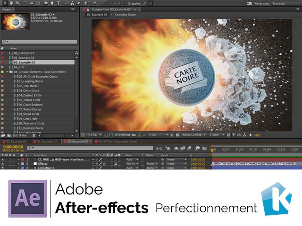Hide the Effects layer with eye icon
The height and width of the screenshot is (226, 302).
click(3, 164)
